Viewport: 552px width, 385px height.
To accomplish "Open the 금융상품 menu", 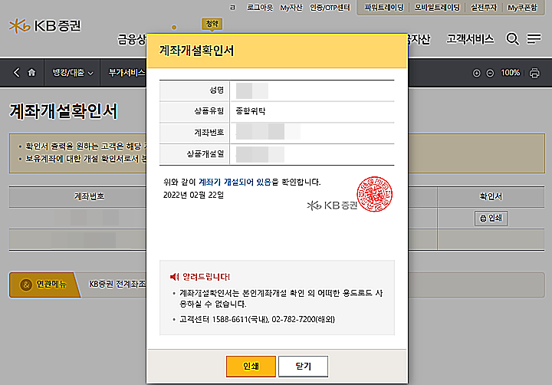I will [132, 39].
